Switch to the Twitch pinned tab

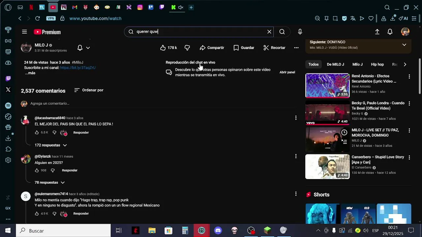pos(162,7)
